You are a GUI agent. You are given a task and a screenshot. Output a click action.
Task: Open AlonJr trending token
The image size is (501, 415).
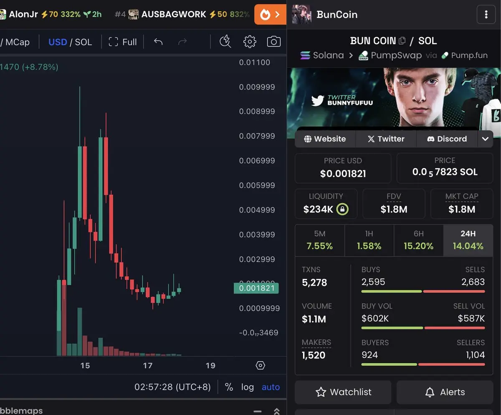(x=51, y=14)
